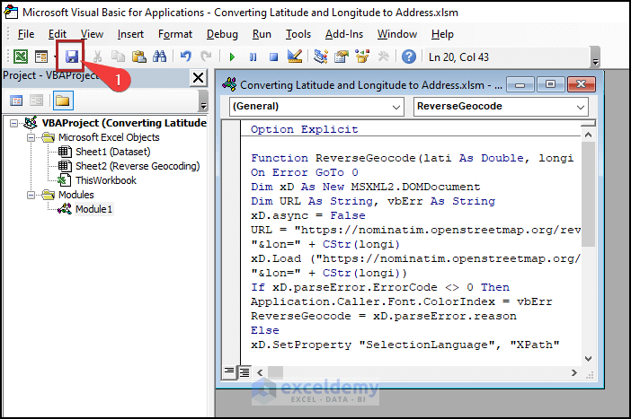
Task: Click the 'xD.async = False' code line
Action: 307,215
